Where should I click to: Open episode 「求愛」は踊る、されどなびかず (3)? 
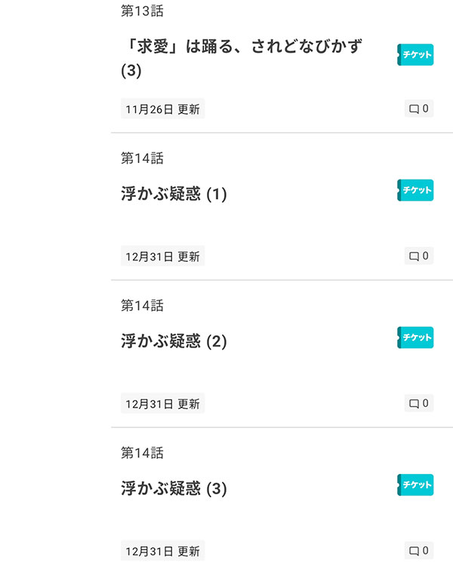point(242,57)
